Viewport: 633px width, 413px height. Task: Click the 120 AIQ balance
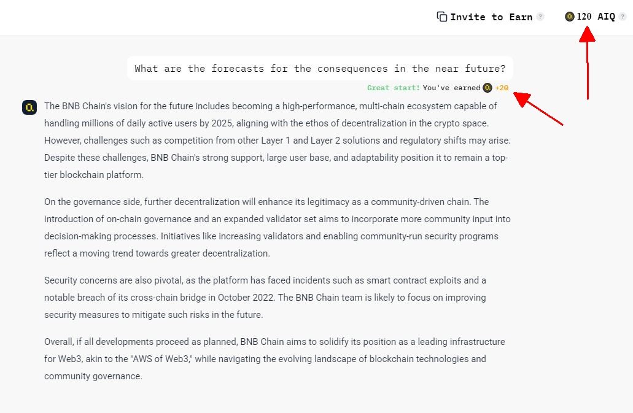tap(596, 17)
